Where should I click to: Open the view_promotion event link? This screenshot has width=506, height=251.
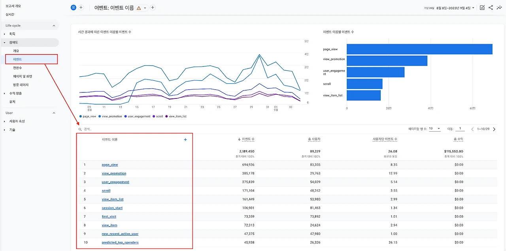point(114,174)
